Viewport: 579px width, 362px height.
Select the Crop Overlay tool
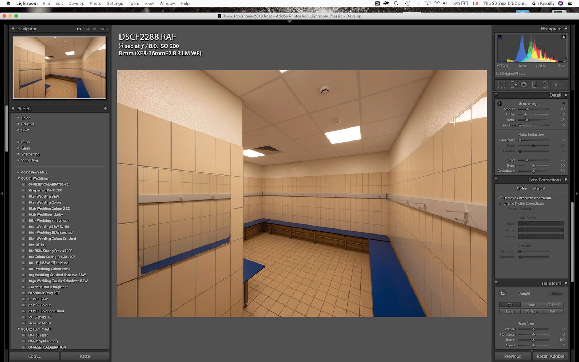[x=502, y=85]
